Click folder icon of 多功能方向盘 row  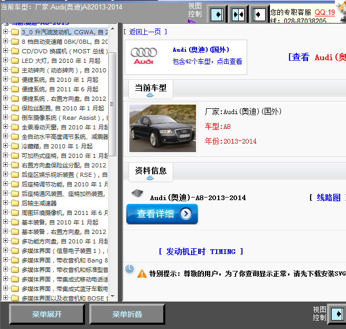point(15,241)
